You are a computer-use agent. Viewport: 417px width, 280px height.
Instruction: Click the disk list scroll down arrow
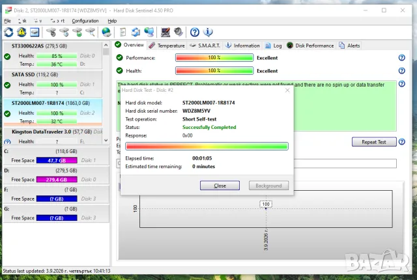(106, 140)
